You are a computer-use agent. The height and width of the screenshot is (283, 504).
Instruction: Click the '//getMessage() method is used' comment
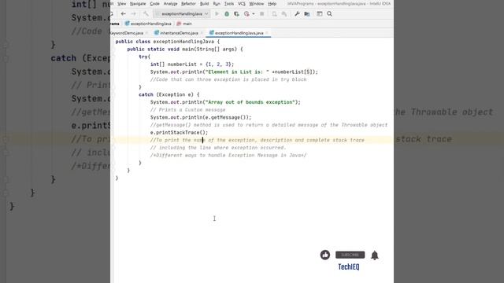click(269, 125)
